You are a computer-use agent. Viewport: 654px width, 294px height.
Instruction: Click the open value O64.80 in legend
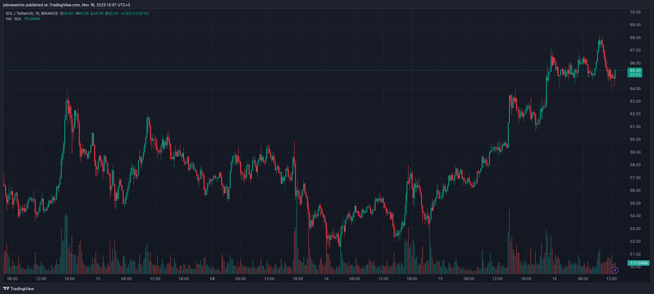(67, 13)
